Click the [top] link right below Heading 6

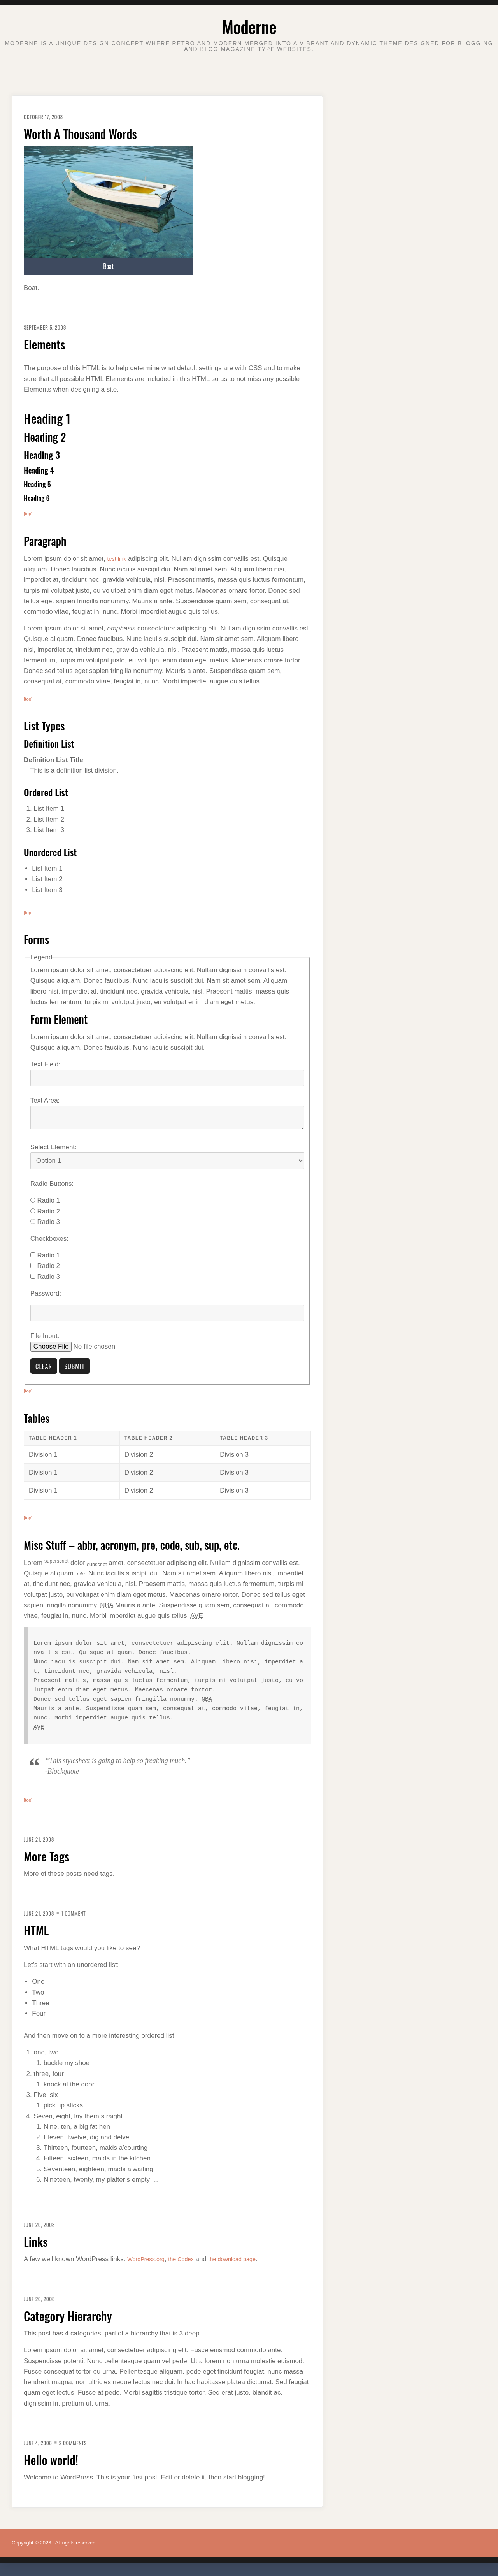pyautogui.click(x=28, y=514)
